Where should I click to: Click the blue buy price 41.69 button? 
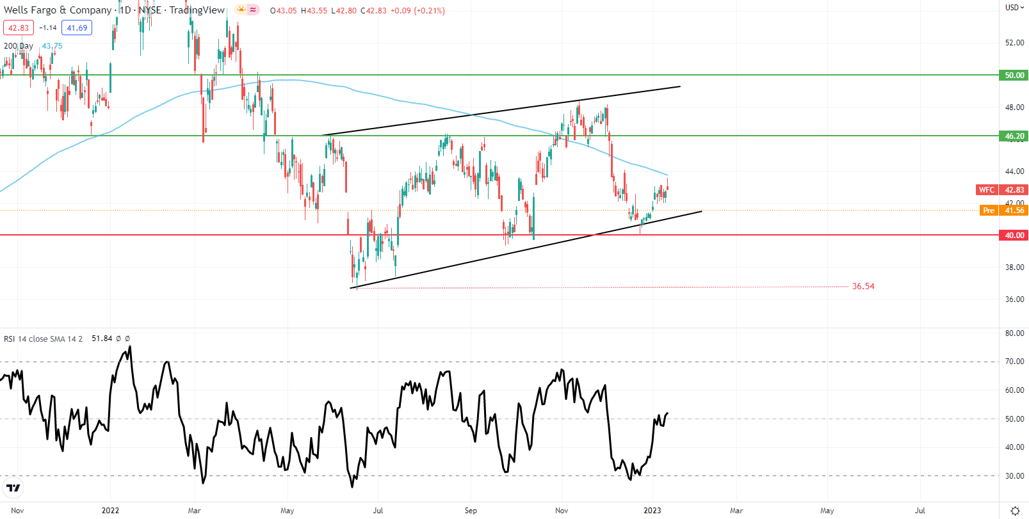(77, 28)
